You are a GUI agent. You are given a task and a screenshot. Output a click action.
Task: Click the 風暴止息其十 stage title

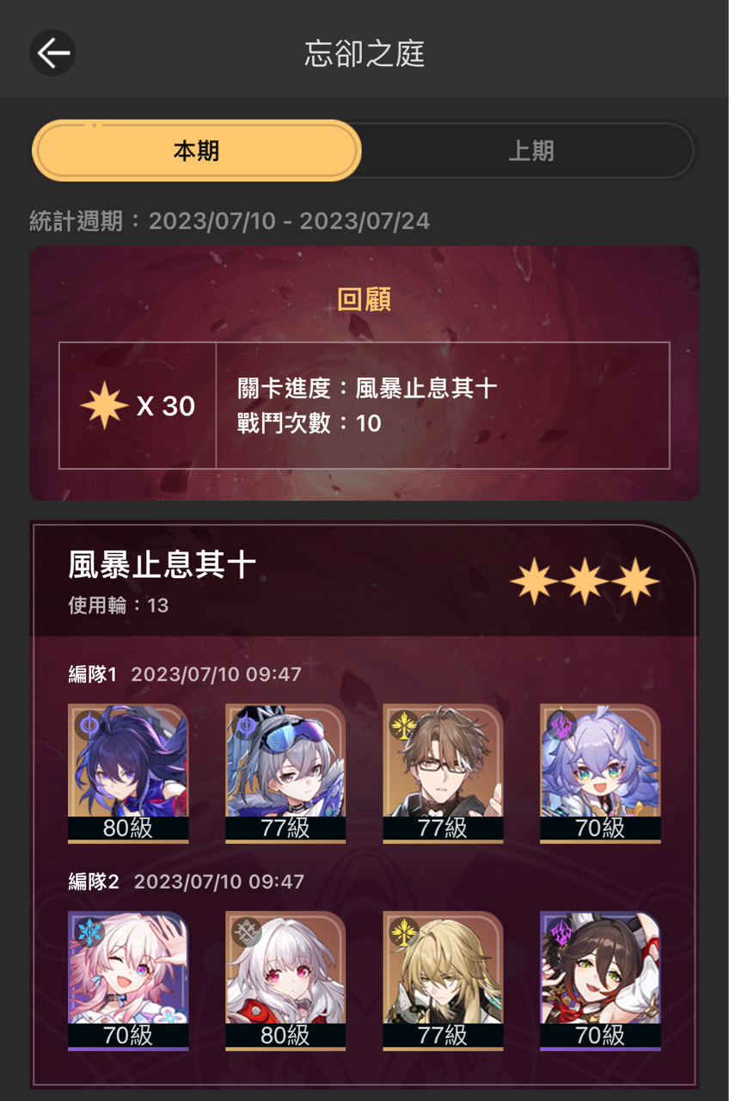pos(162,565)
